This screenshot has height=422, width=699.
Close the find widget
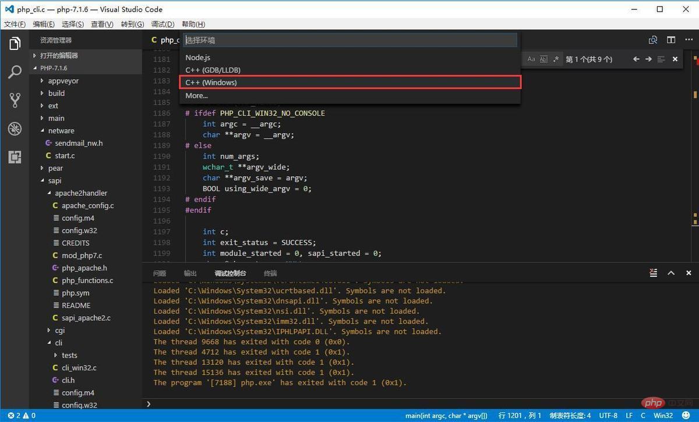click(675, 59)
